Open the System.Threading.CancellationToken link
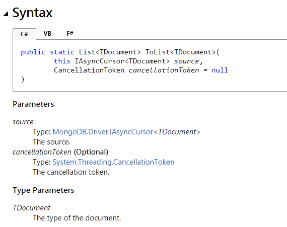The height and width of the screenshot is (227, 287). point(113,162)
